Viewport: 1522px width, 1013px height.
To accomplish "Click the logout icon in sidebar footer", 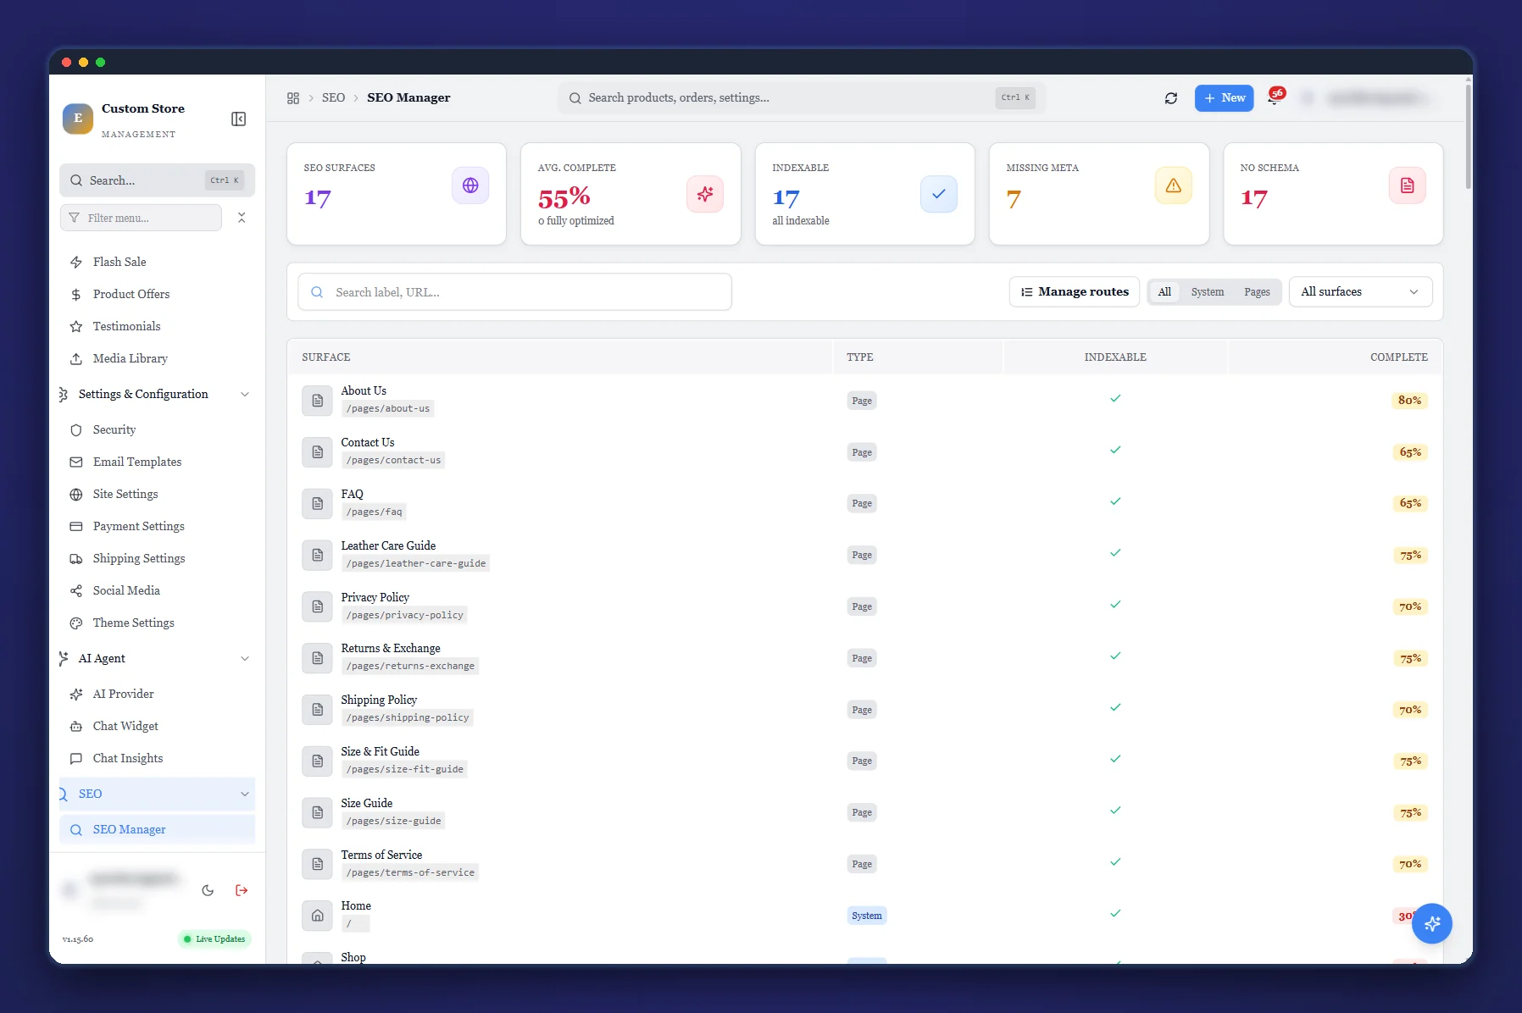I will pos(242,890).
